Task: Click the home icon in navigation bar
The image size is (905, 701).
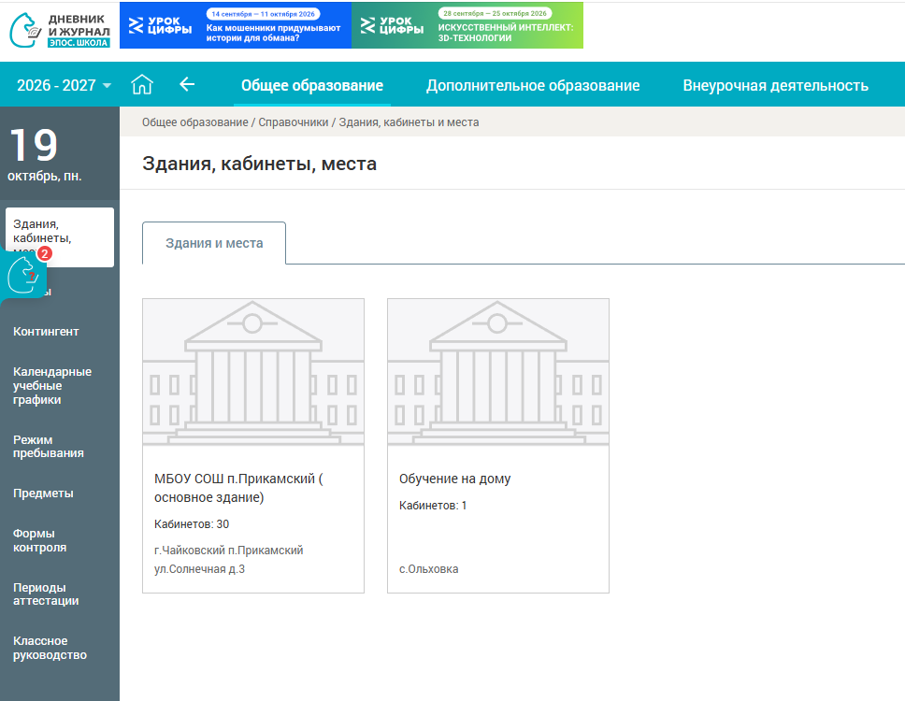Action: (x=142, y=85)
